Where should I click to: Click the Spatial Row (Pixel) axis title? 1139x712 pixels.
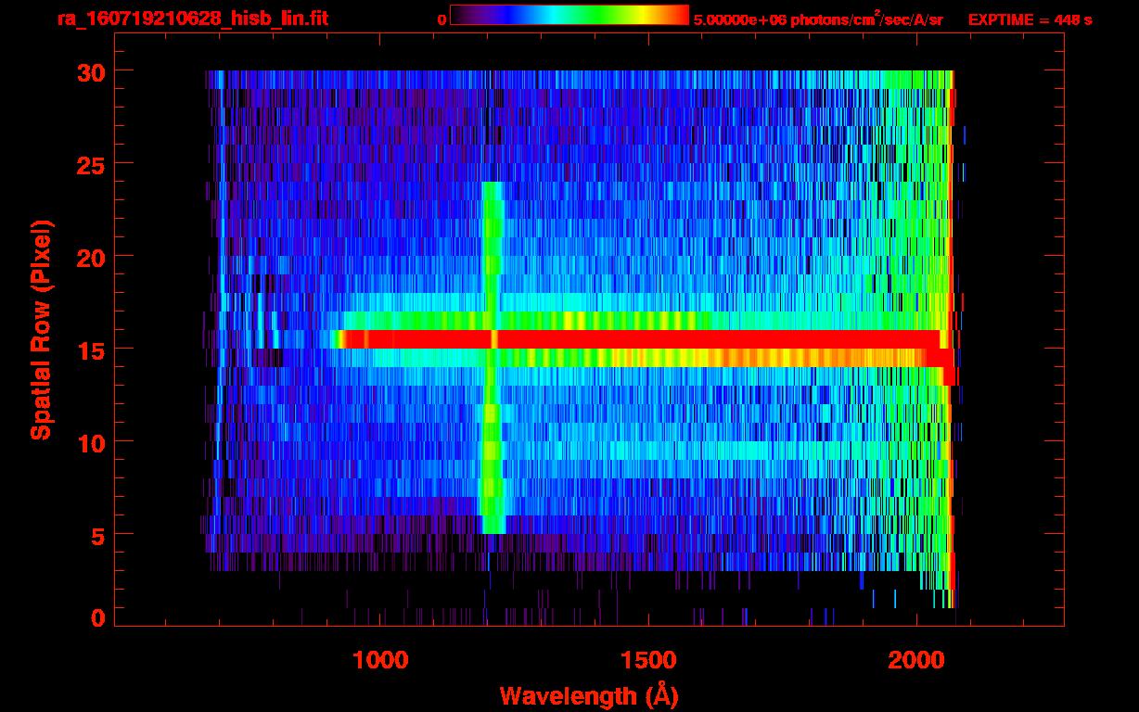point(41,330)
